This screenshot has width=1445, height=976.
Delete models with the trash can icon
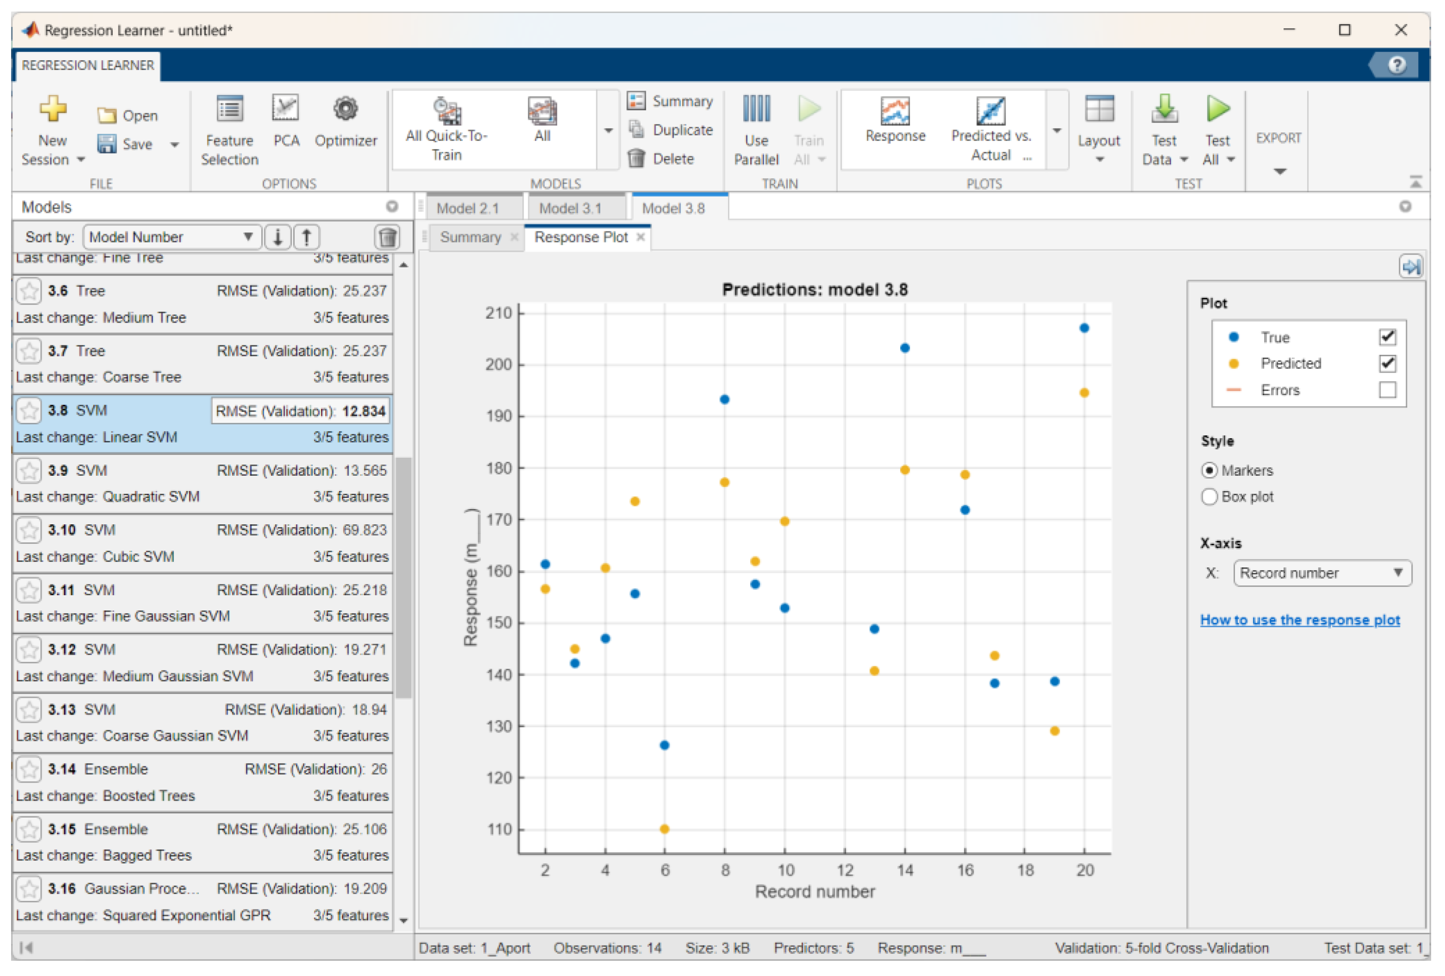(x=387, y=237)
